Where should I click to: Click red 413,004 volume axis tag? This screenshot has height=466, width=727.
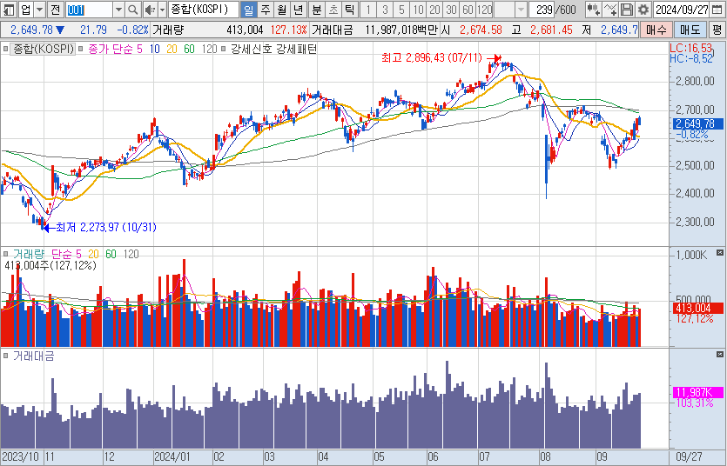pyautogui.click(x=697, y=308)
